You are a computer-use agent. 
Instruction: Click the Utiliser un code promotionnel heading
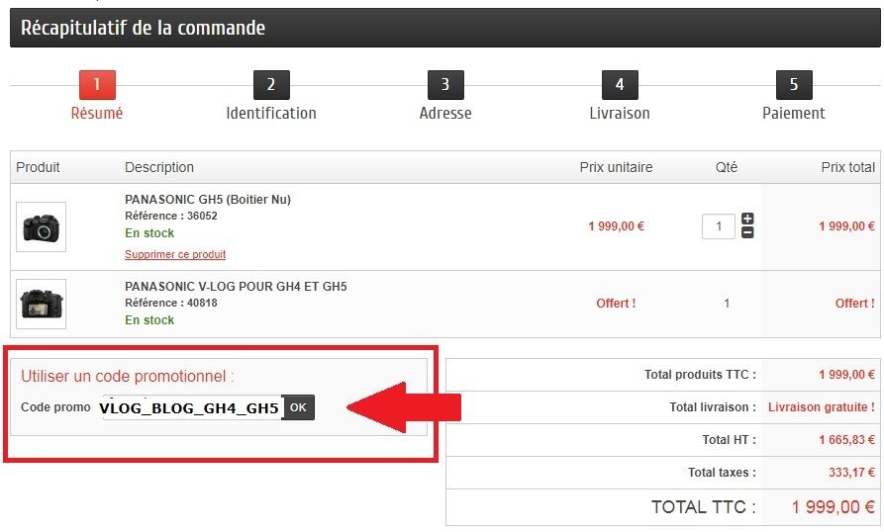[128, 376]
